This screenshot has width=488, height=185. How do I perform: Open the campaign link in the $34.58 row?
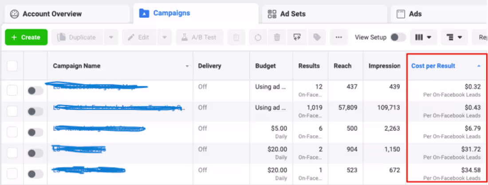(89, 170)
